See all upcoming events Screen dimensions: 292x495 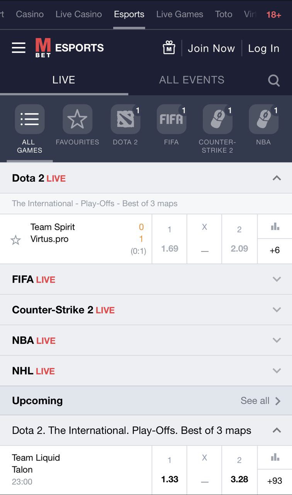click(x=260, y=401)
